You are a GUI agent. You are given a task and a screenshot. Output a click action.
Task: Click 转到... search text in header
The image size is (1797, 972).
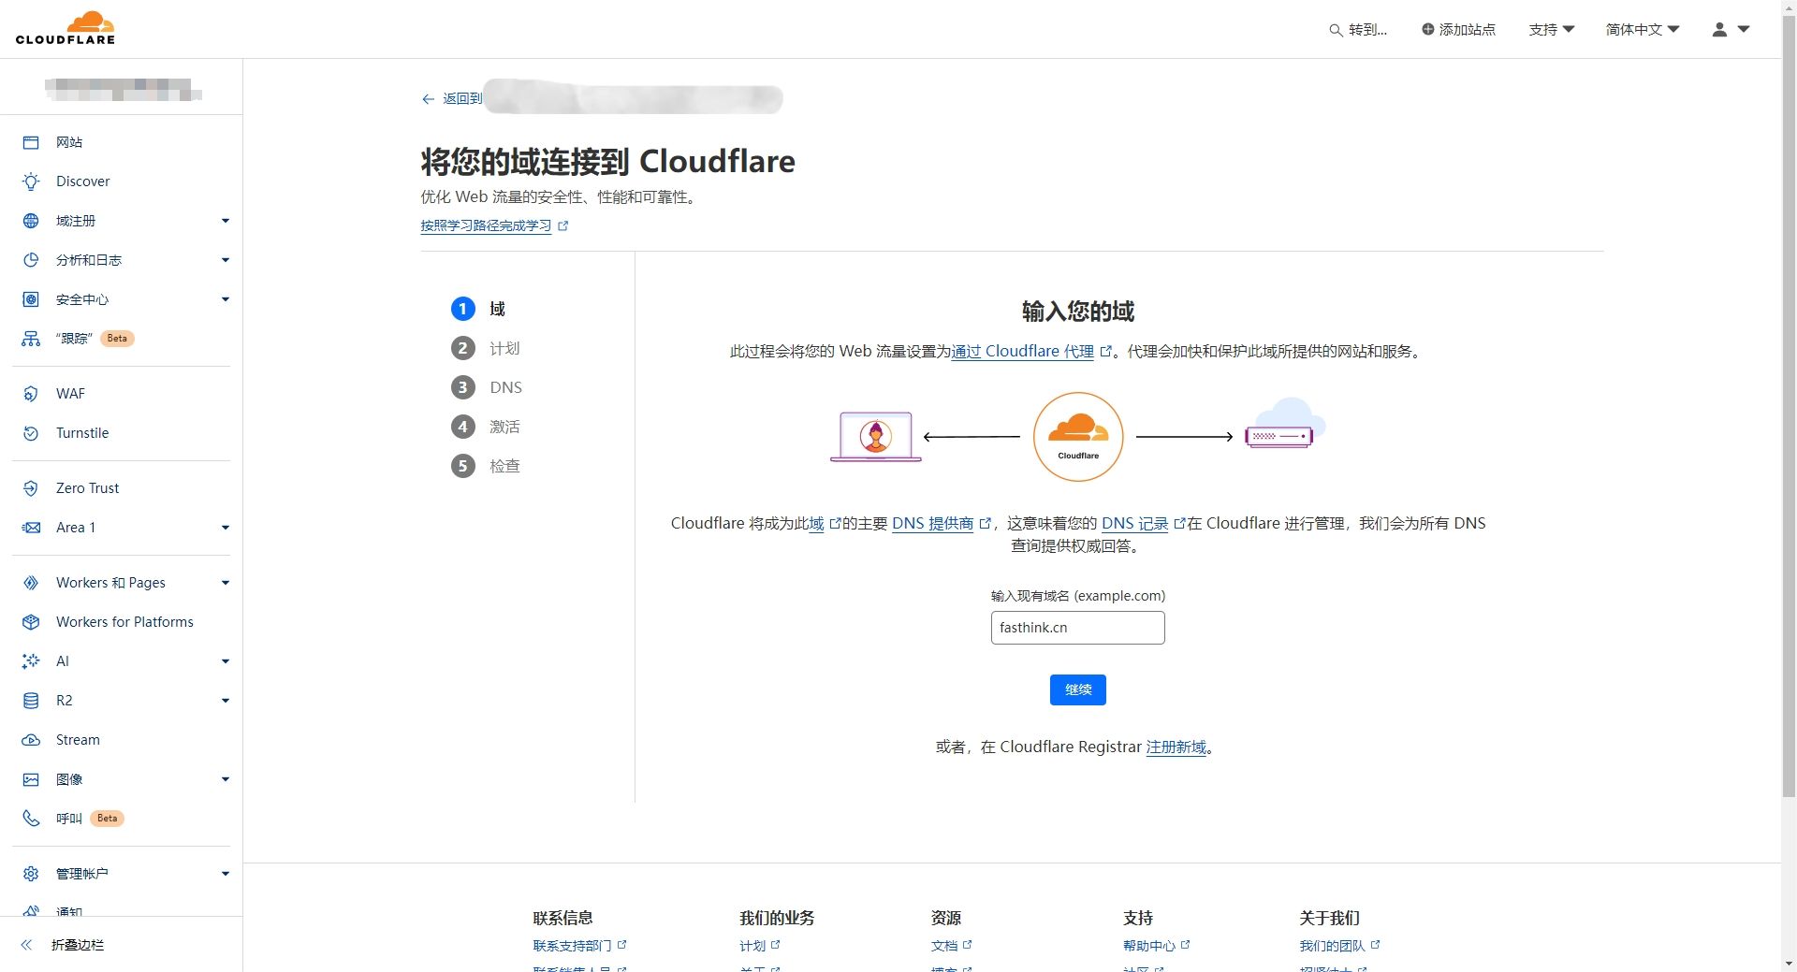point(1367,30)
